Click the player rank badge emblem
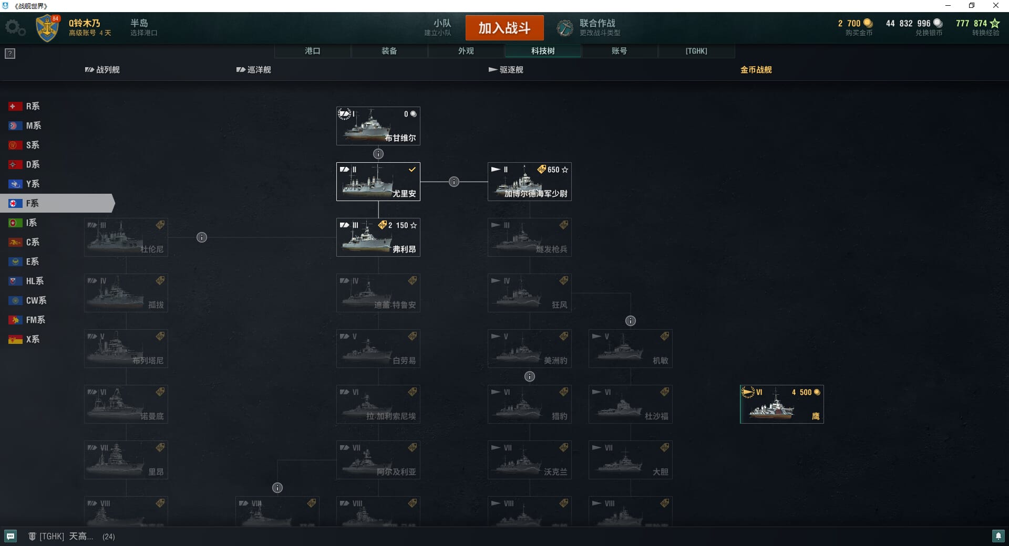Screen dimensions: 1009x546 [47, 28]
